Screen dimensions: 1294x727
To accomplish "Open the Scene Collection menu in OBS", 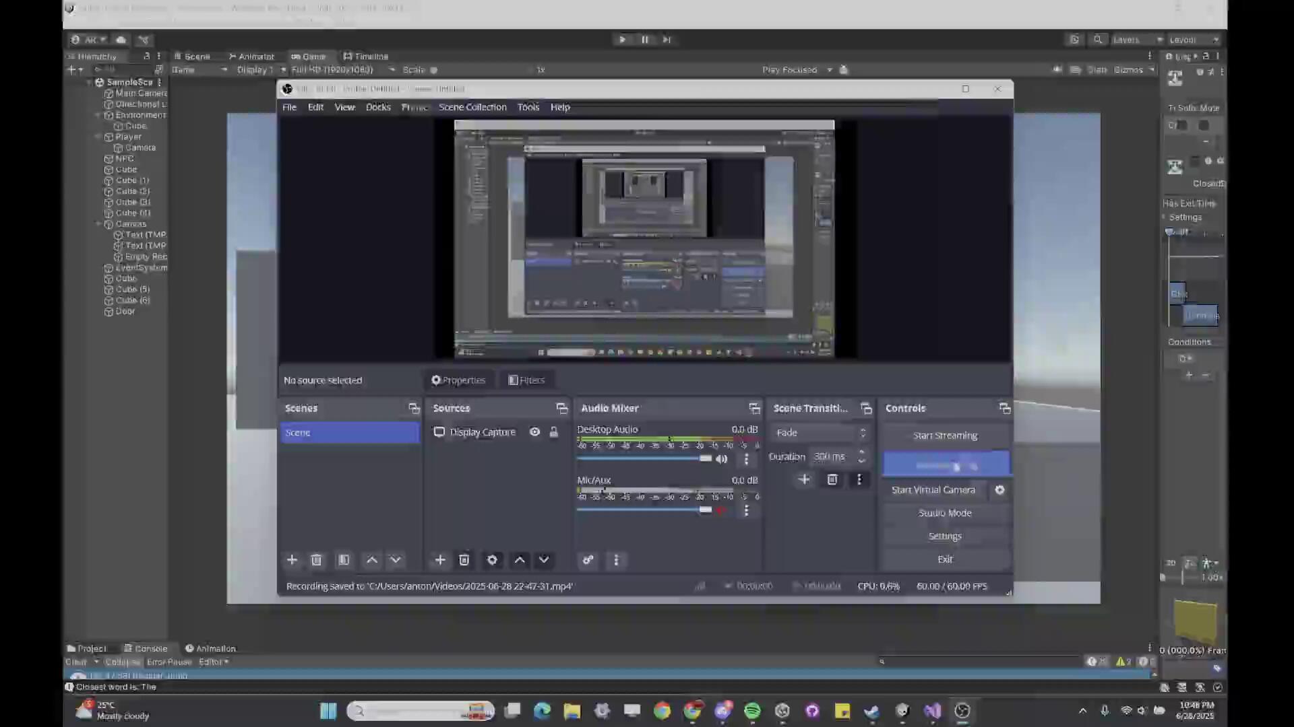I will point(472,106).
